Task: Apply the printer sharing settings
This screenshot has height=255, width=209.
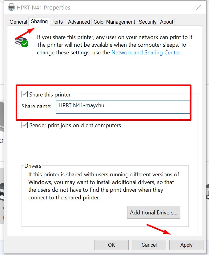Action: click(186, 245)
